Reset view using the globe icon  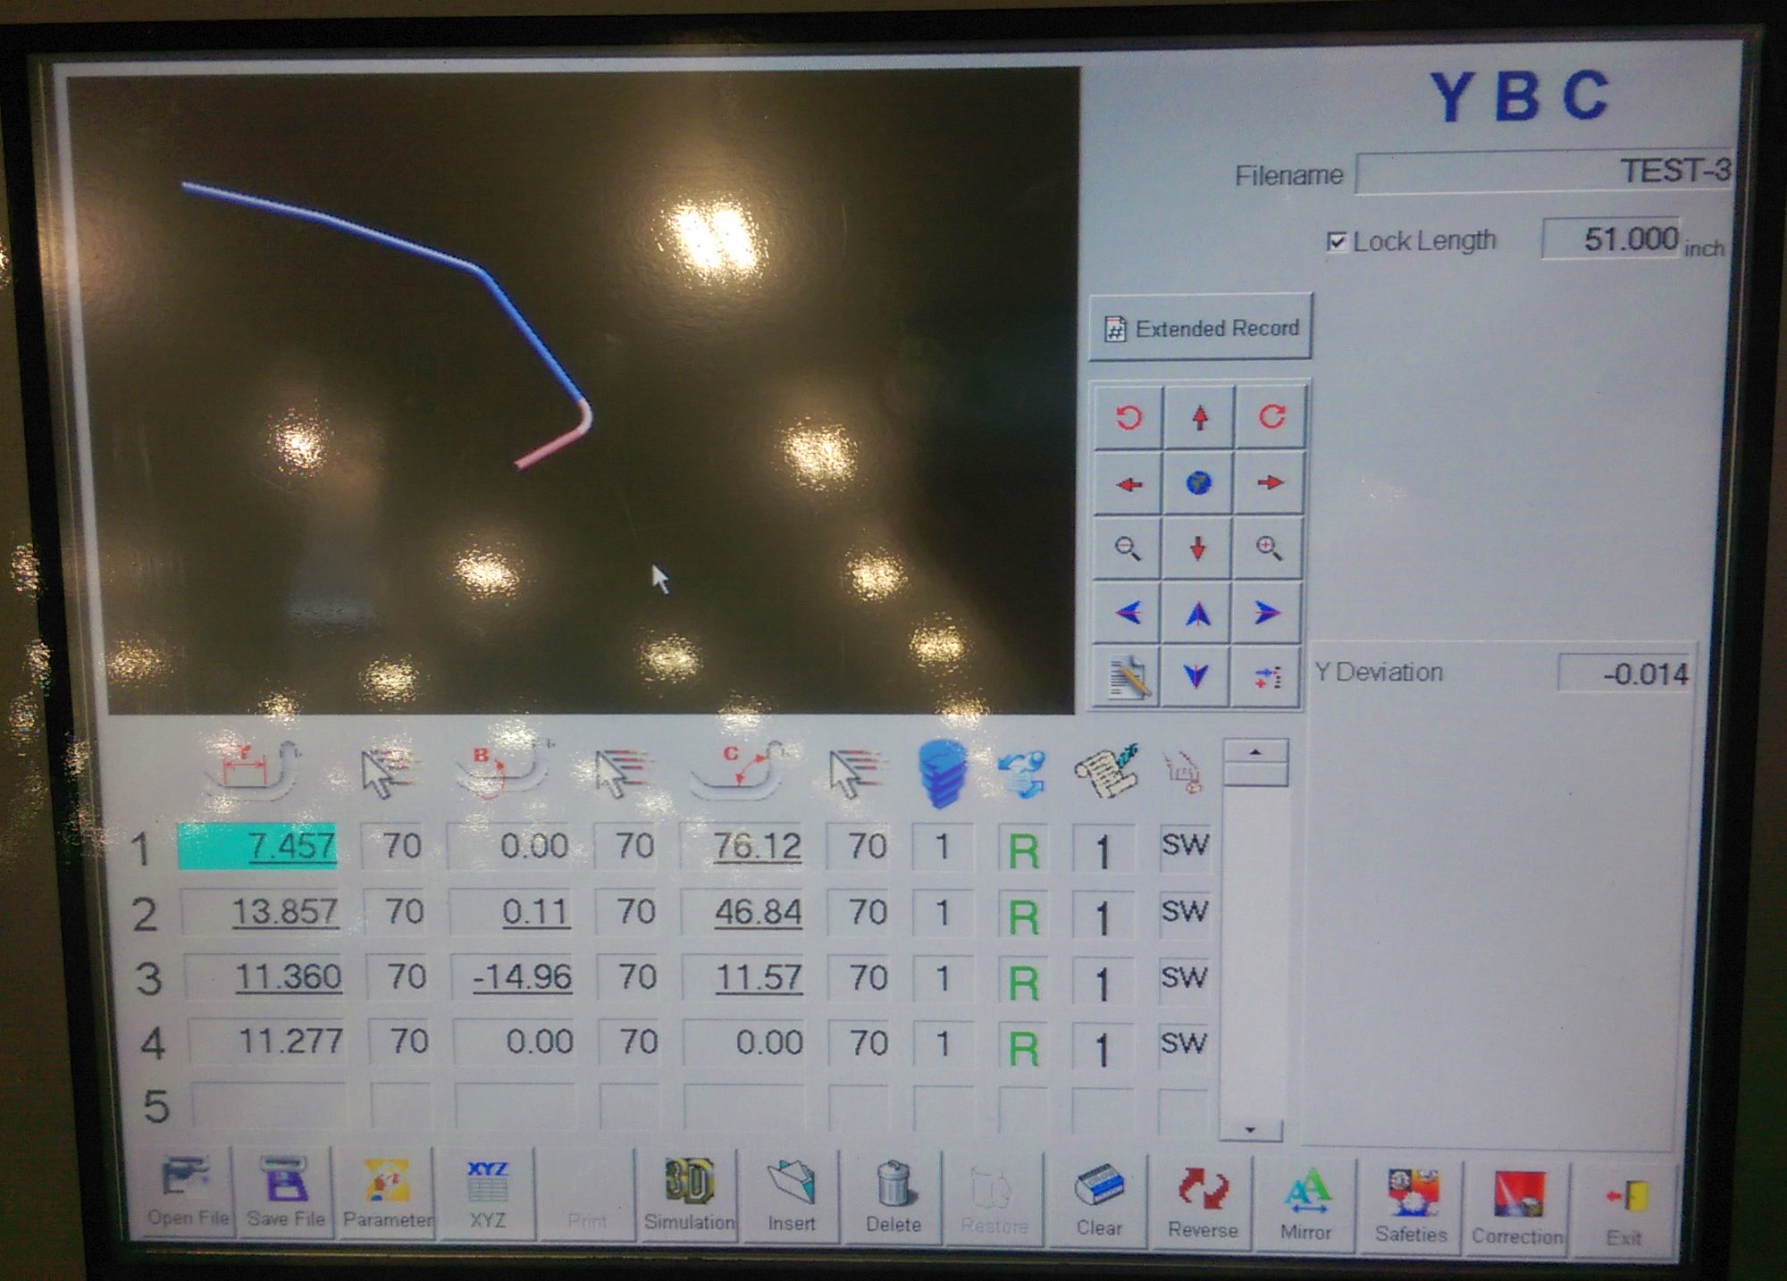pos(1198,482)
